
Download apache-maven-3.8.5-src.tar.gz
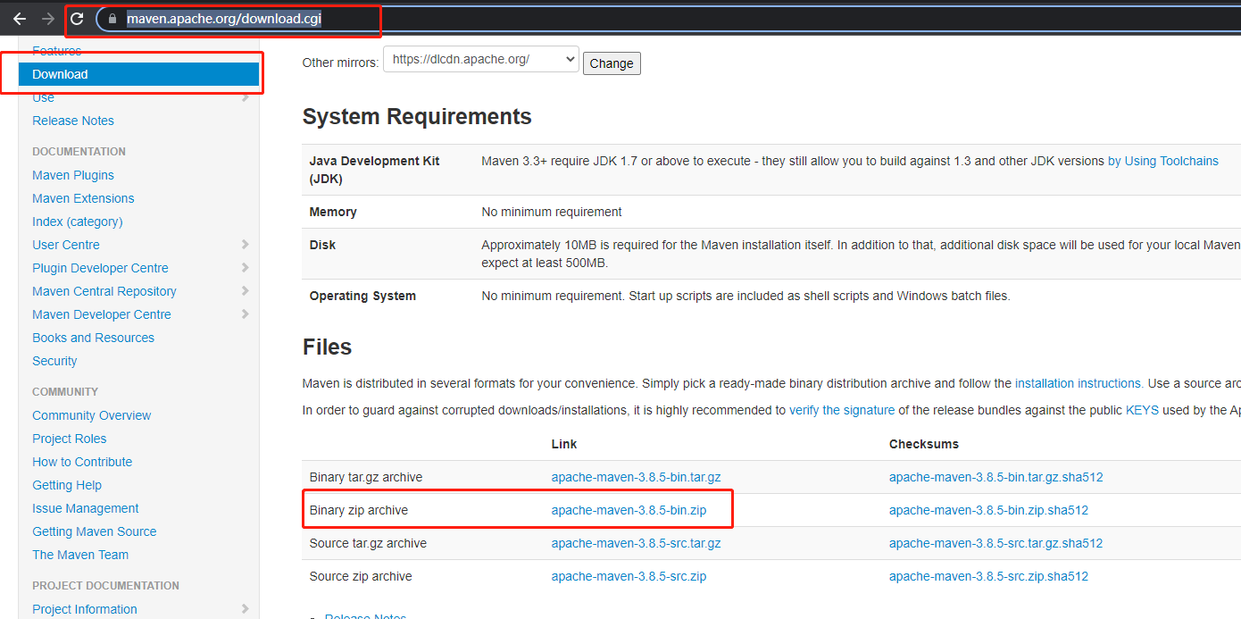[636, 543]
